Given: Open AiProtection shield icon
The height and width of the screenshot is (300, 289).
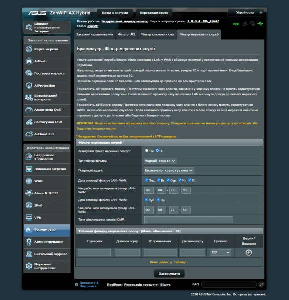Looking at the screenshot, I should (29, 85).
